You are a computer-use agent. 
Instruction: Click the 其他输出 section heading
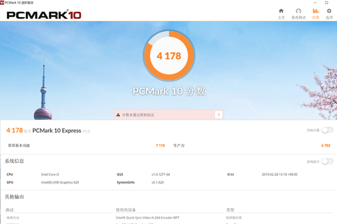tap(14, 197)
